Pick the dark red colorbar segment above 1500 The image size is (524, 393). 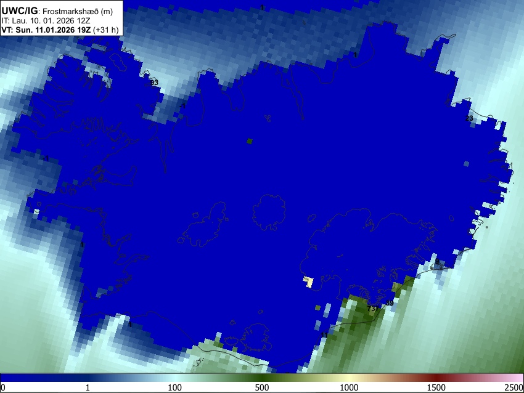(436, 378)
